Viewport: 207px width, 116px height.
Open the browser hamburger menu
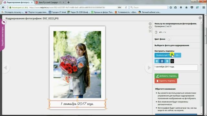point(204,7)
